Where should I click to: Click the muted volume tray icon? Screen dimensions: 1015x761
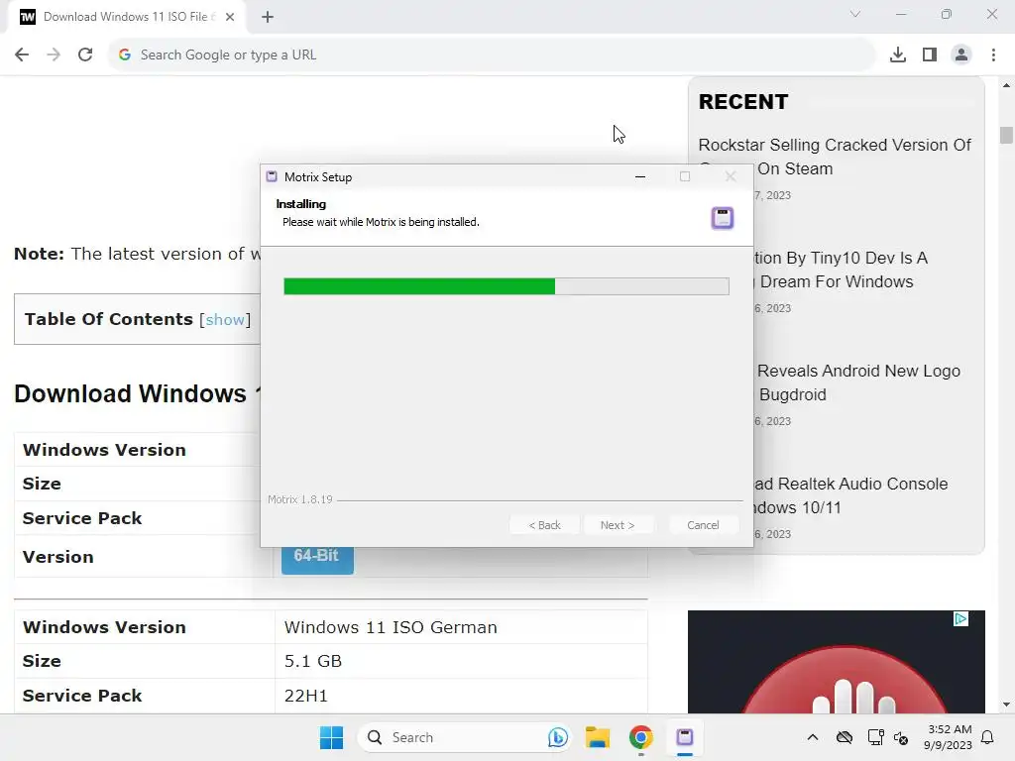[901, 737]
